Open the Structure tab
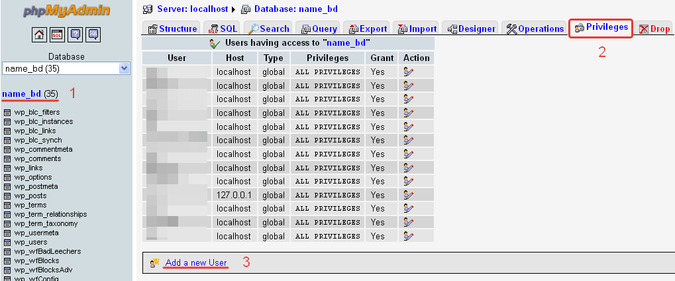This screenshot has height=281, width=675. pyautogui.click(x=172, y=28)
